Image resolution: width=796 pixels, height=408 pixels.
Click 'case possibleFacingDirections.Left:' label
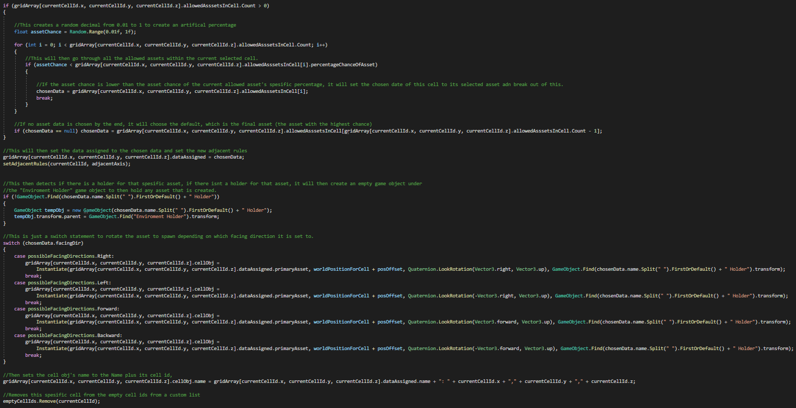(63, 282)
